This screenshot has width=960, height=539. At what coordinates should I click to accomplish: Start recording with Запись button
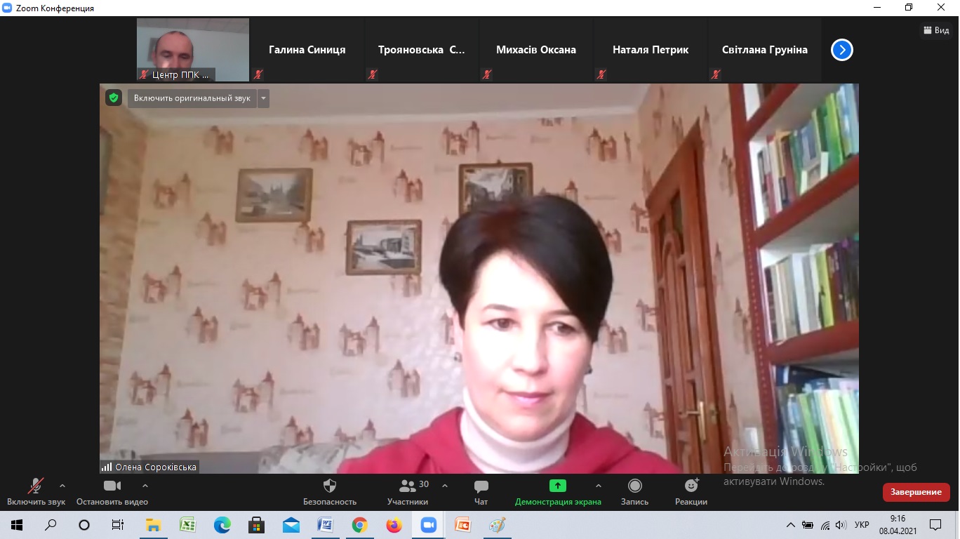click(634, 491)
